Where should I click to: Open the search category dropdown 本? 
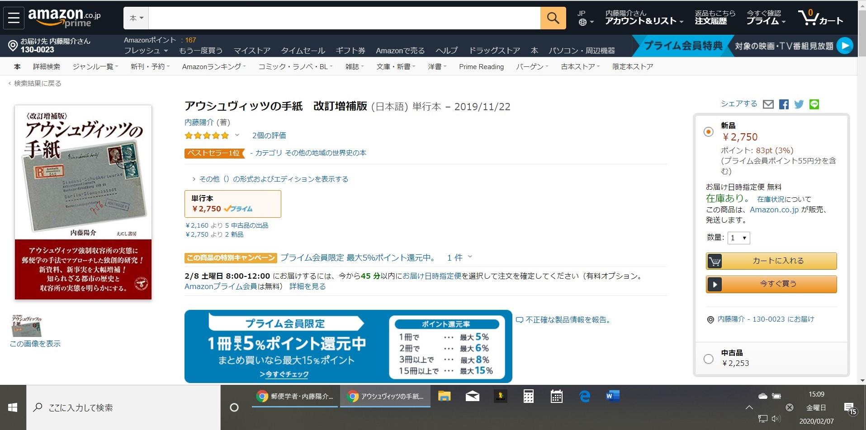136,18
